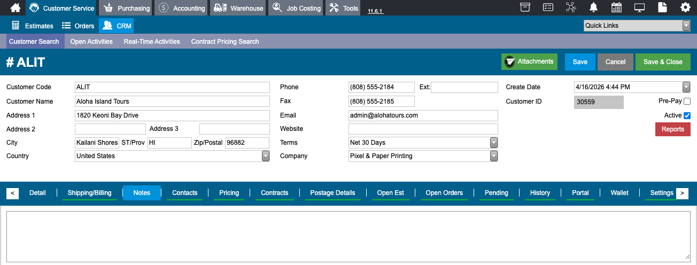The height and width of the screenshot is (265, 697).
Task: Click the monitor display icon
Action: pos(639,7)
